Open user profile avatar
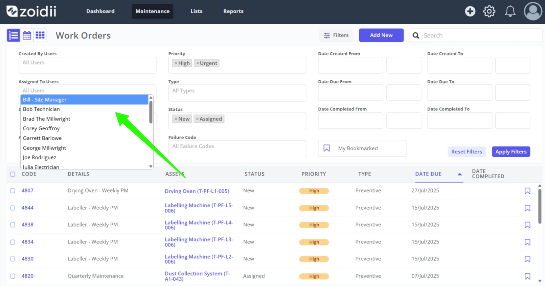The width and height of the screenshot is (545, 286). tap(533, 11)
